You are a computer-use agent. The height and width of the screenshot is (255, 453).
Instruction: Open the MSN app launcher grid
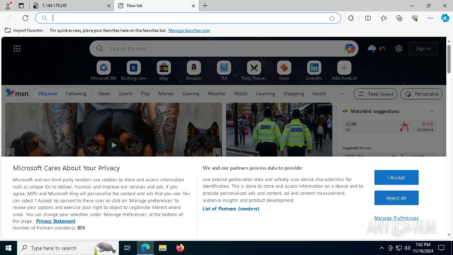pyautogui.click(x=17, y=49)
